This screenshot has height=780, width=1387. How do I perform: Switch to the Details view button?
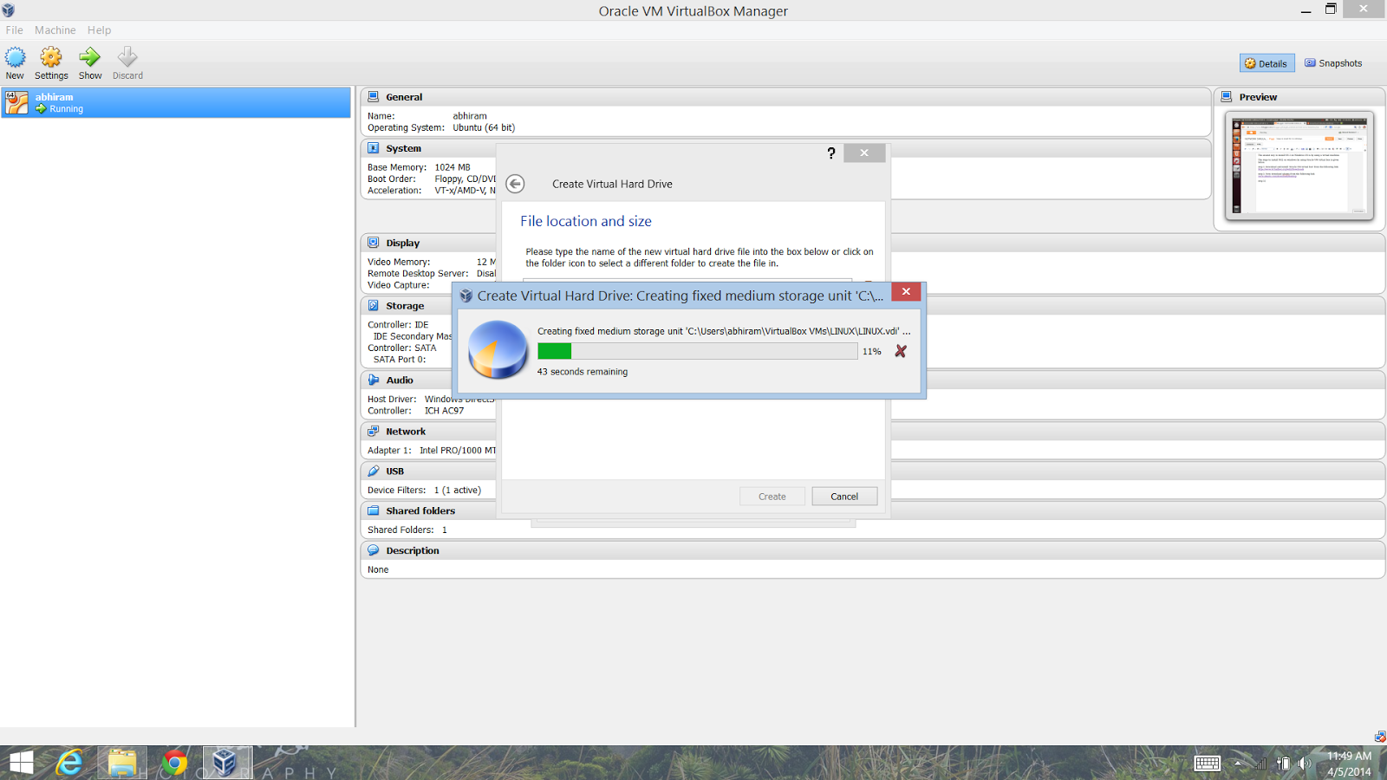(1267, 63)
